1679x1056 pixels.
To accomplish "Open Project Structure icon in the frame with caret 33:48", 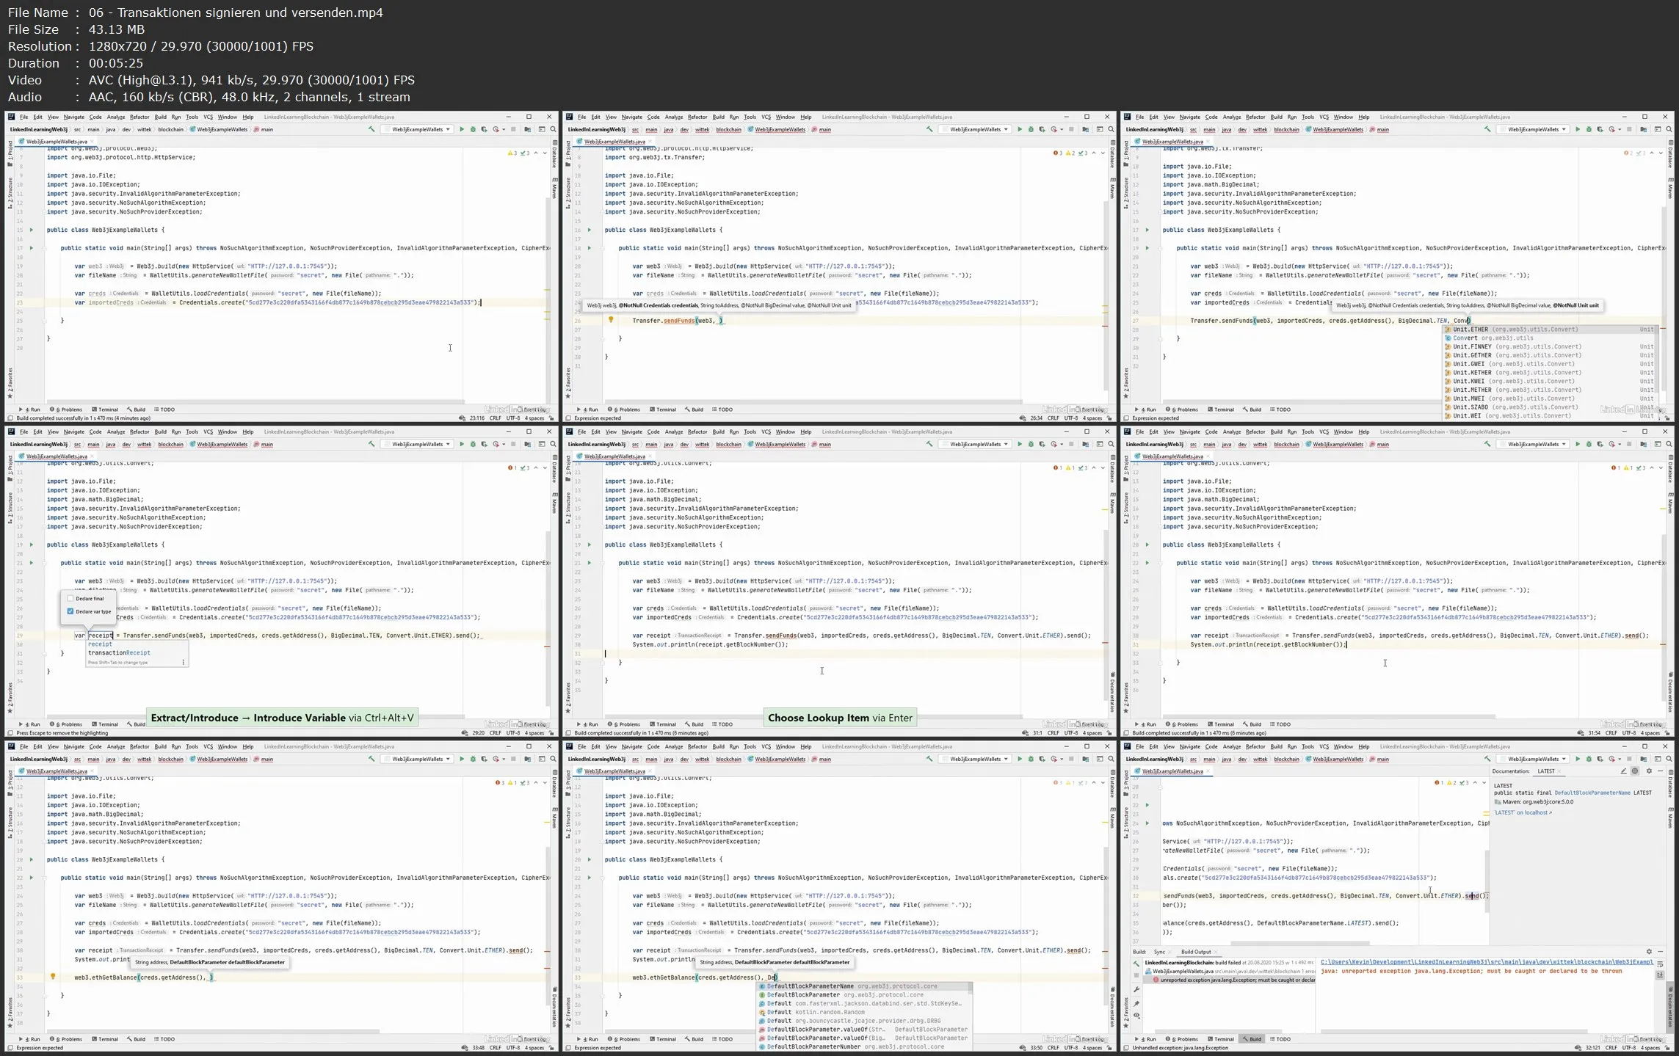I will (527, 759).
